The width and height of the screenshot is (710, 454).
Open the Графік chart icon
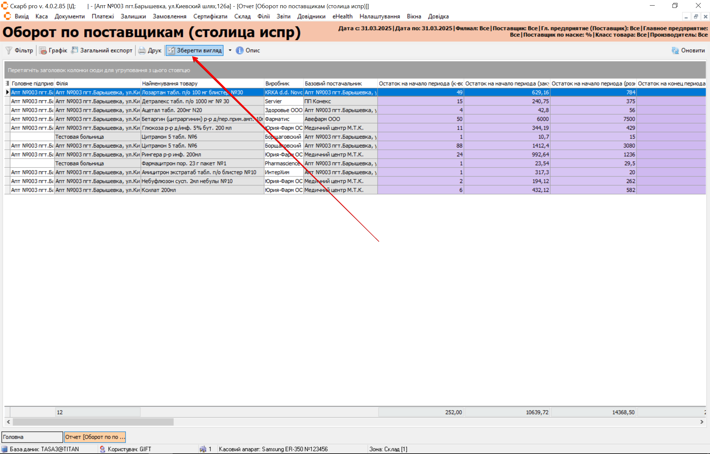coord(43,50)
